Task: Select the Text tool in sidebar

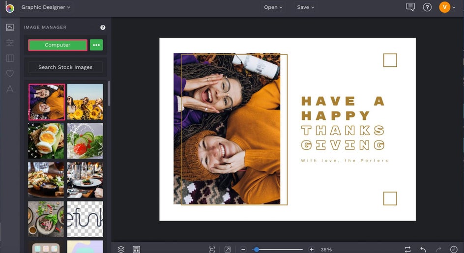Action: coord(10,89)
